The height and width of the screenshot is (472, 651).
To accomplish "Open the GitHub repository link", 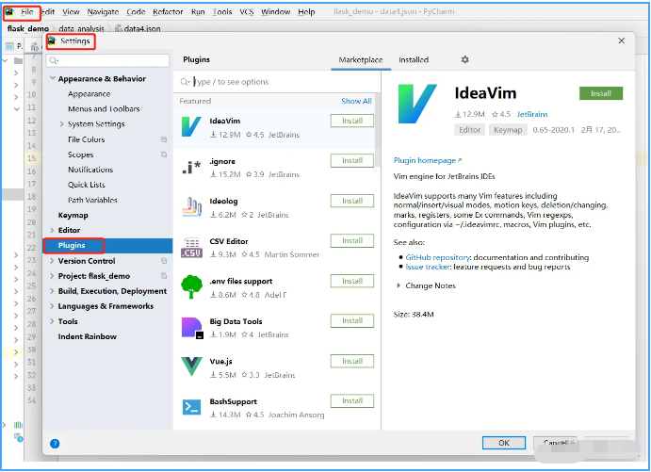I will [x=437, y=257].
